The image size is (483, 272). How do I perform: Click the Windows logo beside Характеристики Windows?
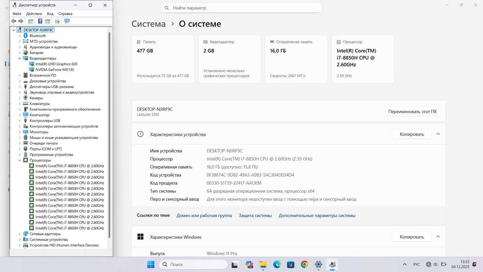(140, 237)
